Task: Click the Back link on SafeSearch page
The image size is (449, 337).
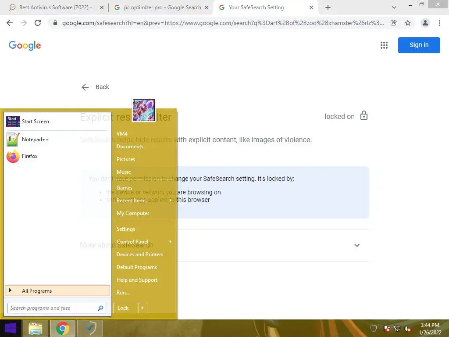Action: [x=95, y=87]
